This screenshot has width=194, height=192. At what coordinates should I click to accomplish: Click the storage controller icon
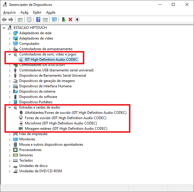(x=15, y=49)
